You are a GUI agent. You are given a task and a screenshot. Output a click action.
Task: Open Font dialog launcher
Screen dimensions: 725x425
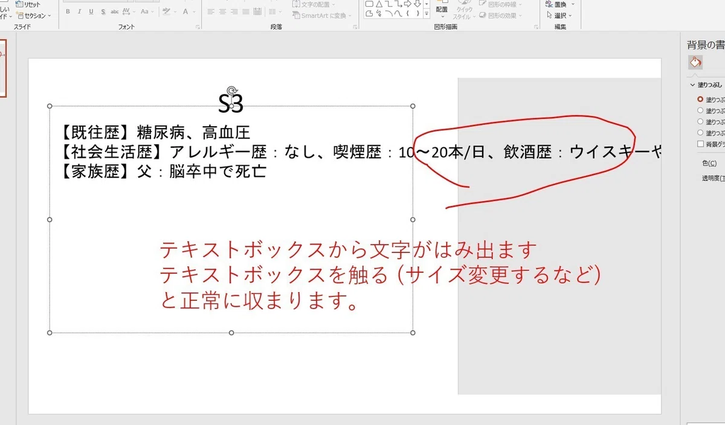(x=198, y=27)
